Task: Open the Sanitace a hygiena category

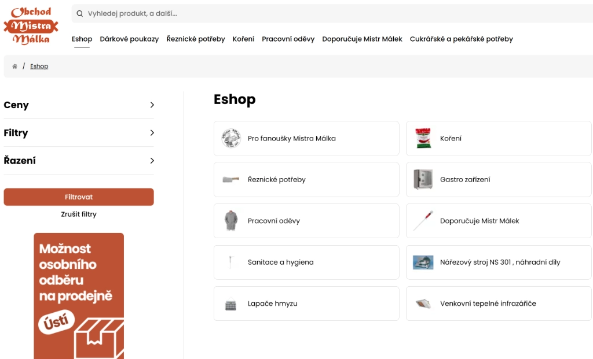Action: coord(306,262)
